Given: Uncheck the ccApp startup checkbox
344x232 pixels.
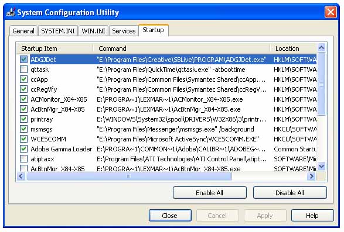Looking at the screenshot, I should click(x=23, y=79).
